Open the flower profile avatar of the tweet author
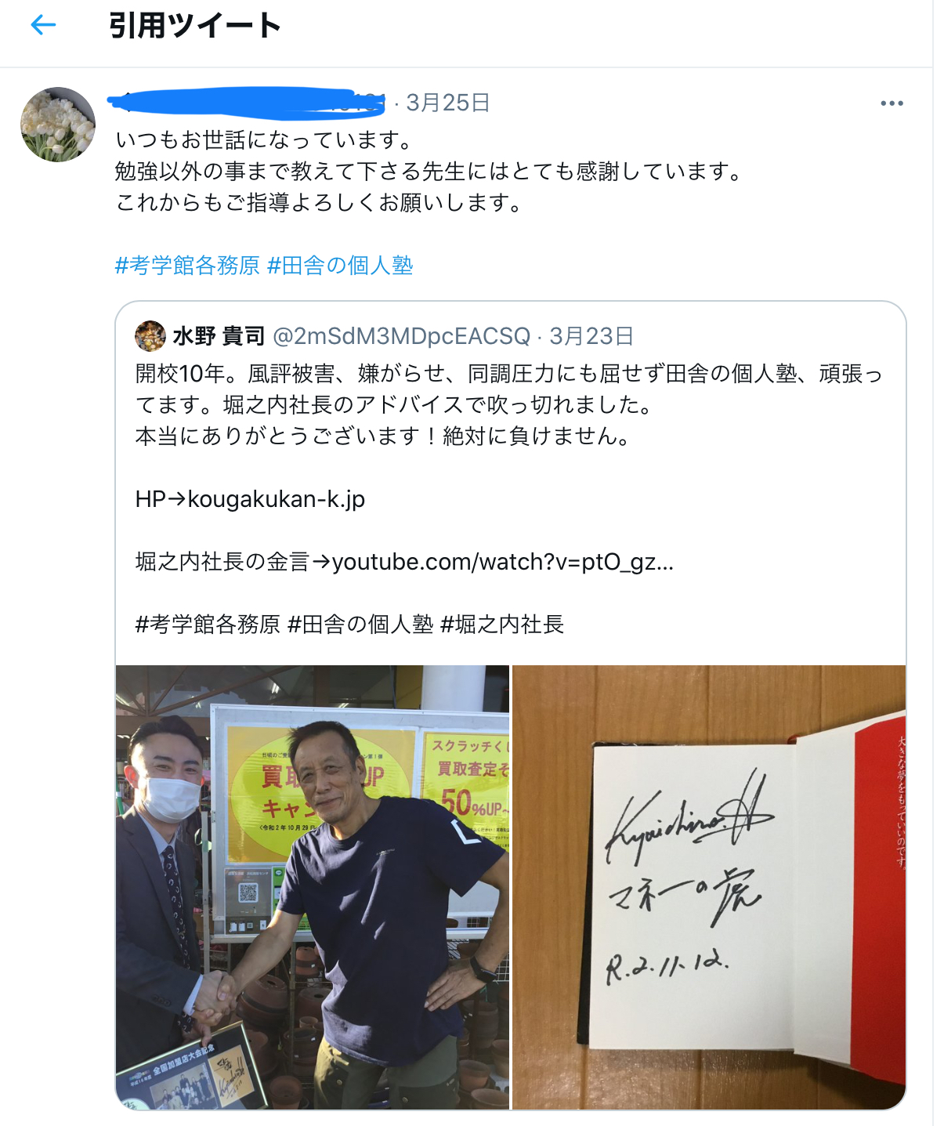Viewport: 944px width, 1126px height. (x=58, y=125)
